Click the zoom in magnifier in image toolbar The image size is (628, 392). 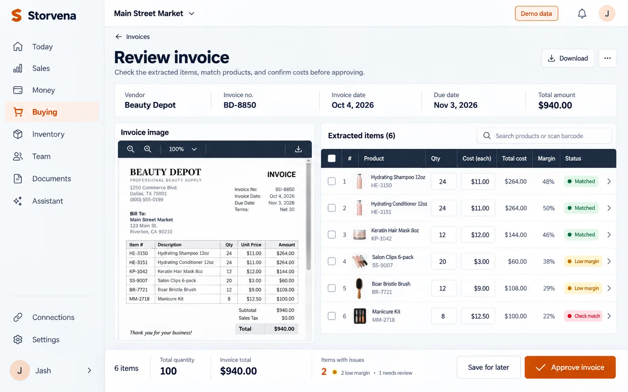[148, 149]
